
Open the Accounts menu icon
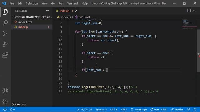pyautogui.click(x=5, y=91)
